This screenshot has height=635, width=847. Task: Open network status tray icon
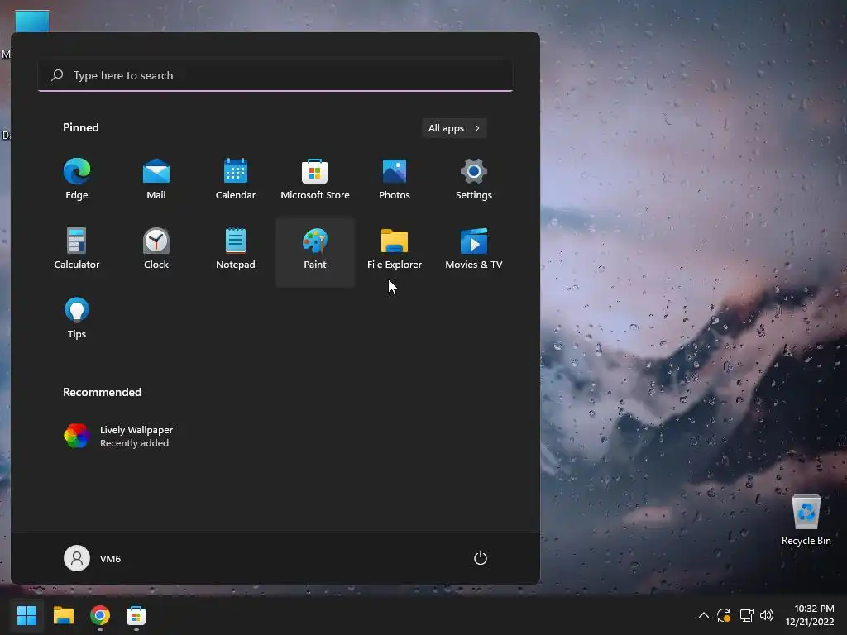[x=747, y=615]
